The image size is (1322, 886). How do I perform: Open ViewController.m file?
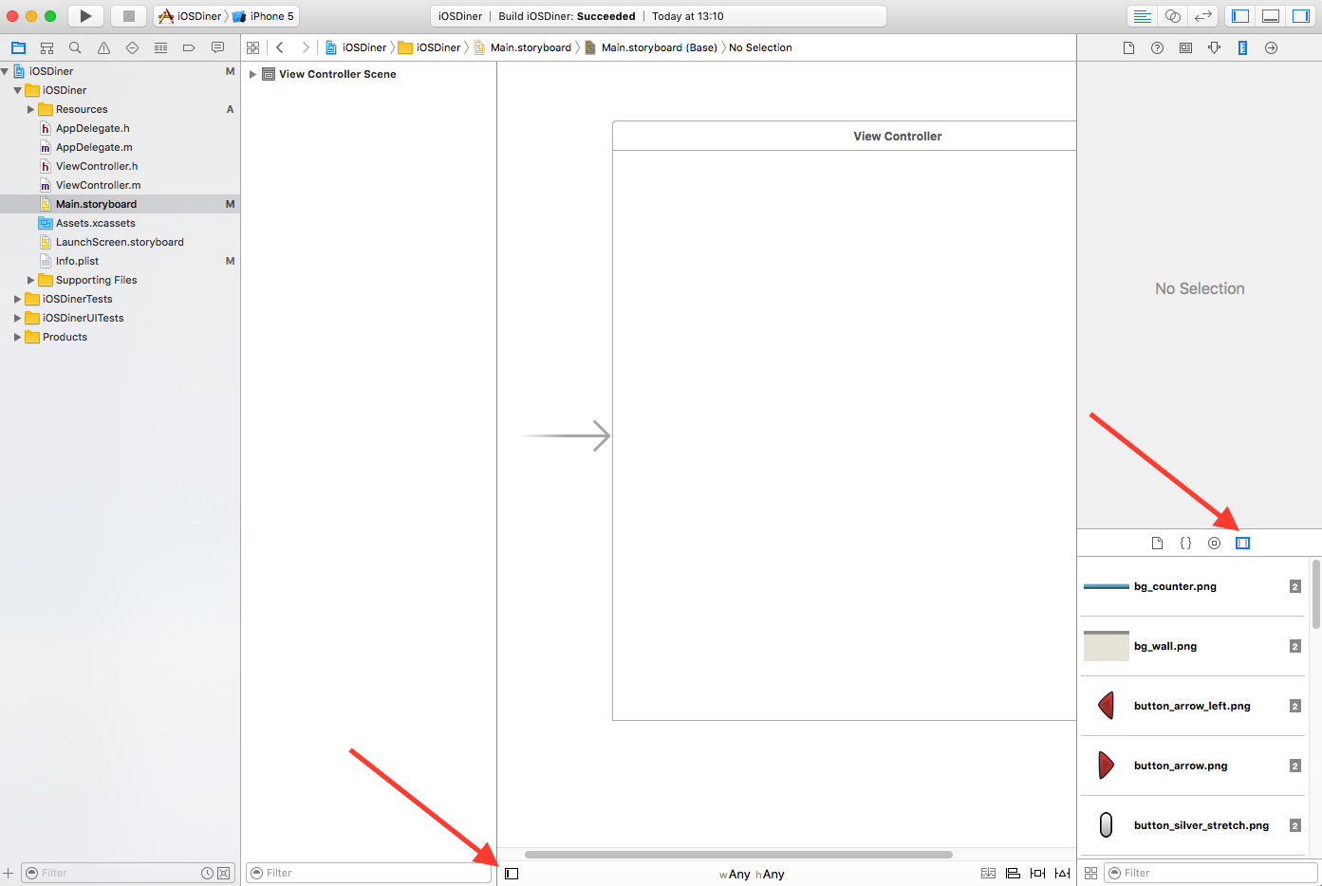[x=98, y=185]
